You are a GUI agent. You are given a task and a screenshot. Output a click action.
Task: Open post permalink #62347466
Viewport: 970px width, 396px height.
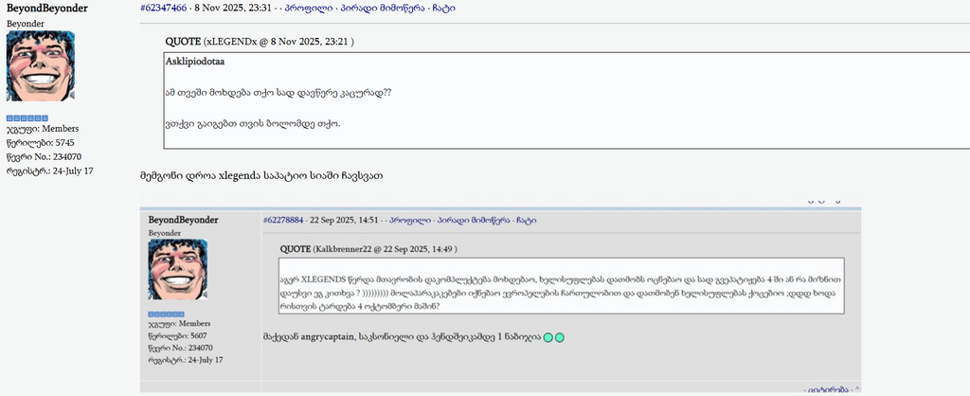pos(163,8)
